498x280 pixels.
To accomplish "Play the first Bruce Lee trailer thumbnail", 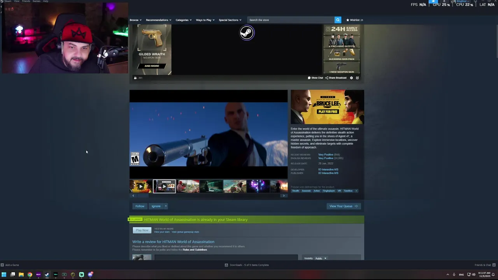I will (x=141, y=186).
